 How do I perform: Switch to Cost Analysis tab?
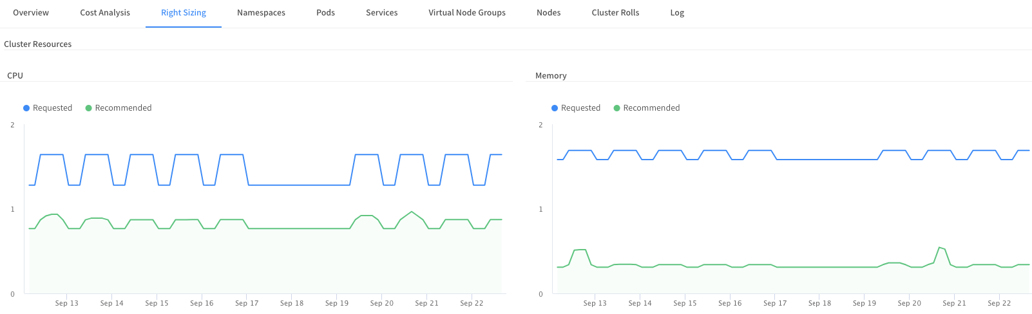pos(105,13)
